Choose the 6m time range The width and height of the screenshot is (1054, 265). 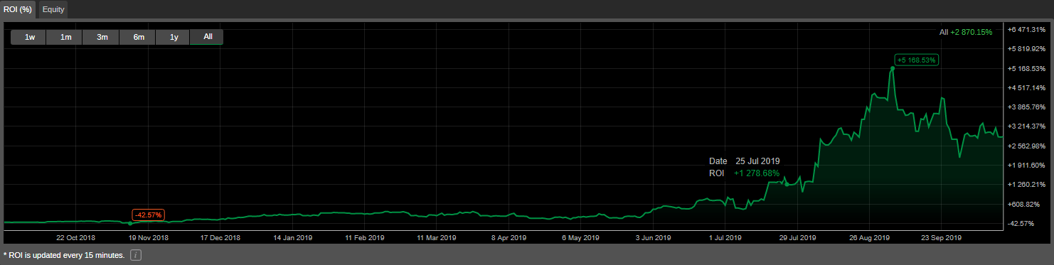tap(138, 37)
